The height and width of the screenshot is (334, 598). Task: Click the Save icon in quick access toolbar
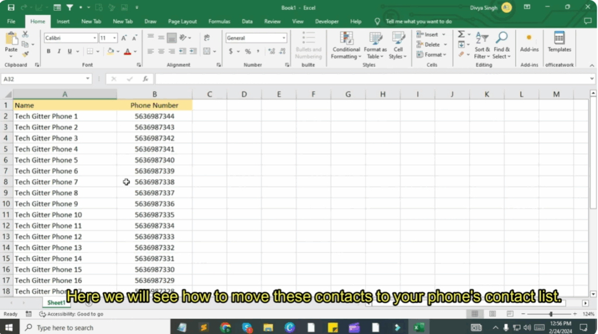coord(11,7)
